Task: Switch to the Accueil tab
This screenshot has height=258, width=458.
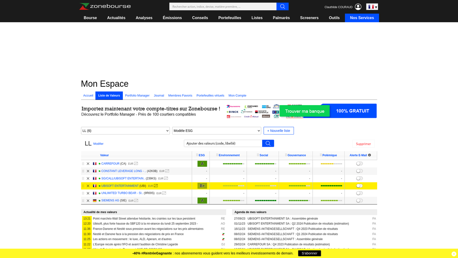Action: tap(88, 96)
